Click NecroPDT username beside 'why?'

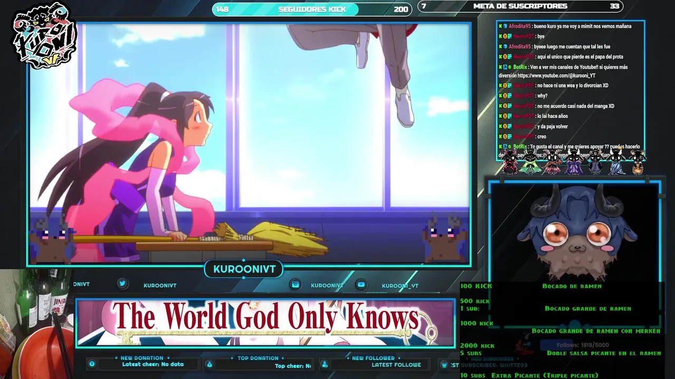(524, 96)
